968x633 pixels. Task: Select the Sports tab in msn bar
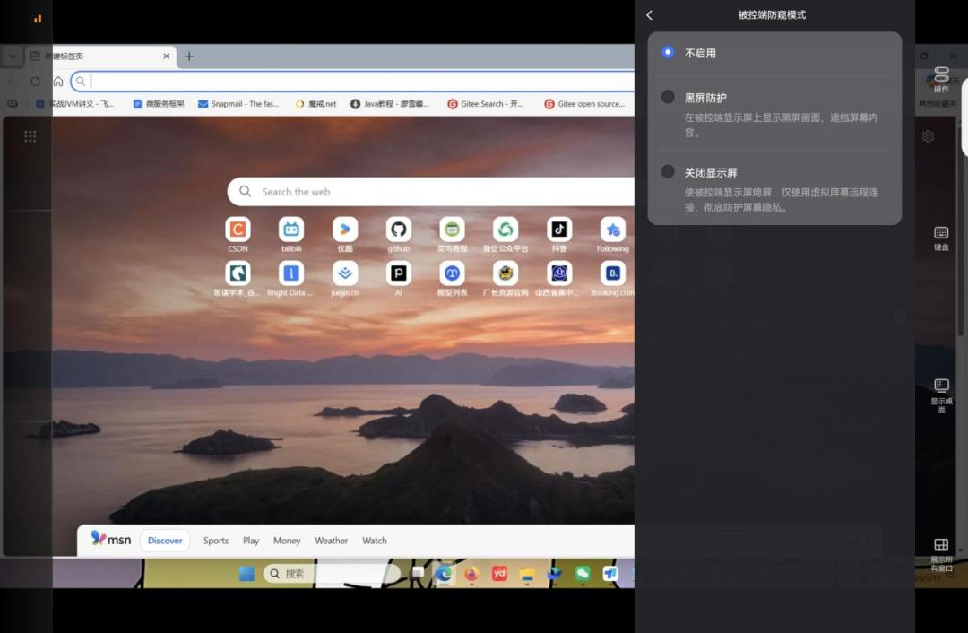point(216,541)
